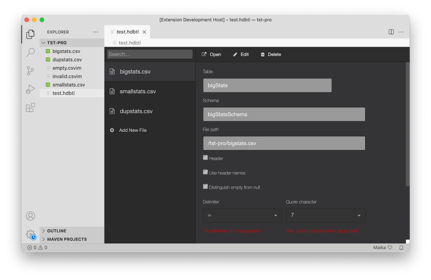Open the Delimiter dropdown

click(x=242, y=215)
